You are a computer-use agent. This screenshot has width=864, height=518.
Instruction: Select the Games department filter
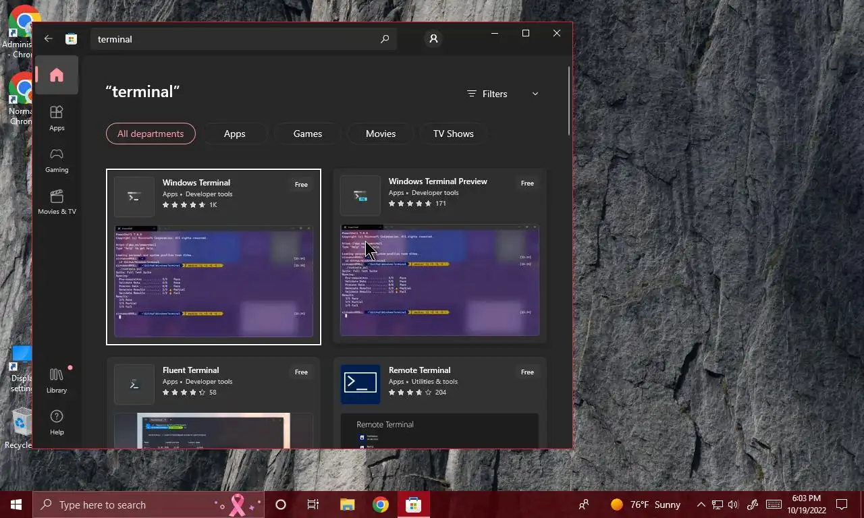307,134
